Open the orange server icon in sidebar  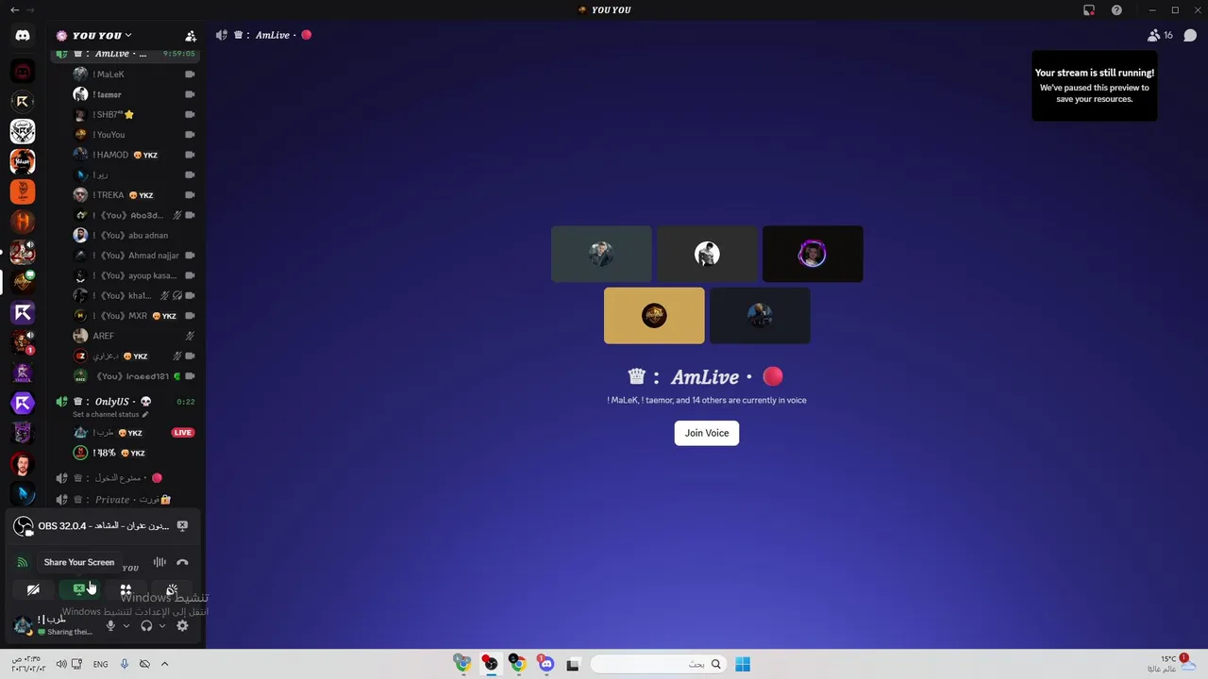23,191
